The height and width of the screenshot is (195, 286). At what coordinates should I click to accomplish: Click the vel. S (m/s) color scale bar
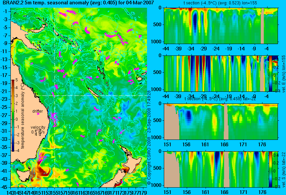pyautogui.click(x=271, y=169)
